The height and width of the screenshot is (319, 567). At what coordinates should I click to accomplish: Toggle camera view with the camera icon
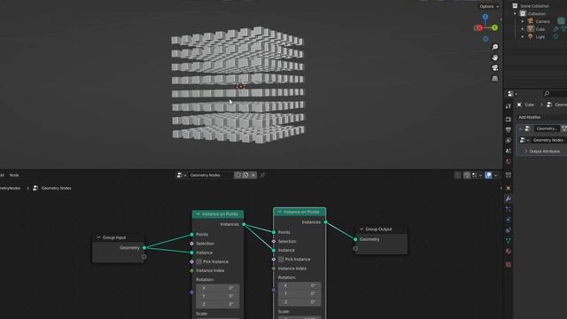coord(495,68)
